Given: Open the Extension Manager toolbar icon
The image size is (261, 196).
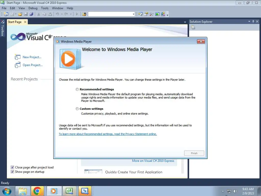Looking at the screenshot, I should [163, 14].
